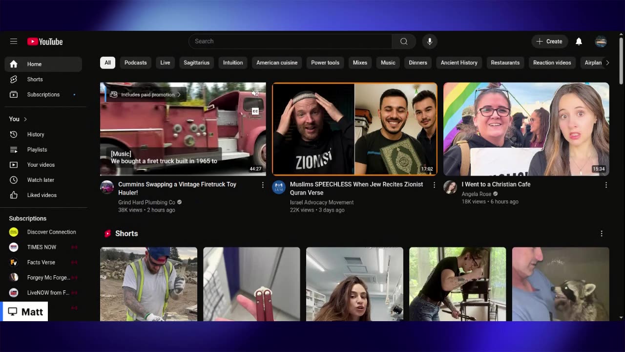
Task: Visit the Angela Rose channel name
Action: coord(477,194)
